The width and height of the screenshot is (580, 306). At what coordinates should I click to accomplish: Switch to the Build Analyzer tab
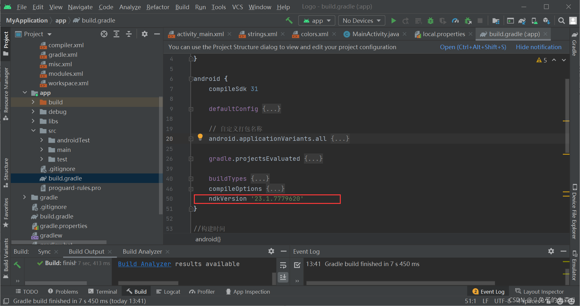(142, 251)
